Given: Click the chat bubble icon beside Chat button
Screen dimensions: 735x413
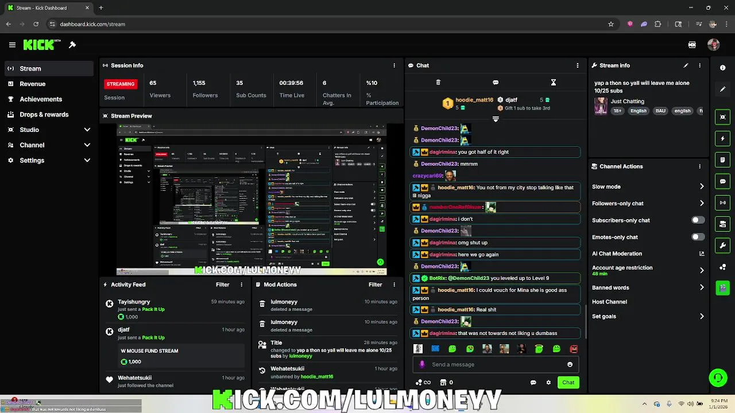Looking at the screenshot, I should pos(533,383).
